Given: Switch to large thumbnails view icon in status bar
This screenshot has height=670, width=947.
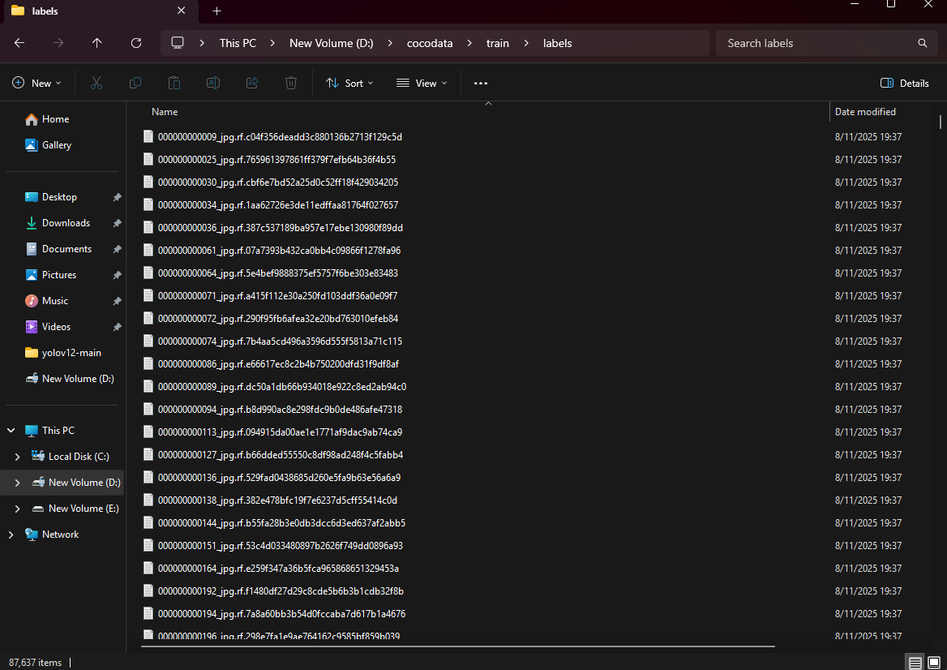Looking at the screenshot, I should [x=934, y=663].
